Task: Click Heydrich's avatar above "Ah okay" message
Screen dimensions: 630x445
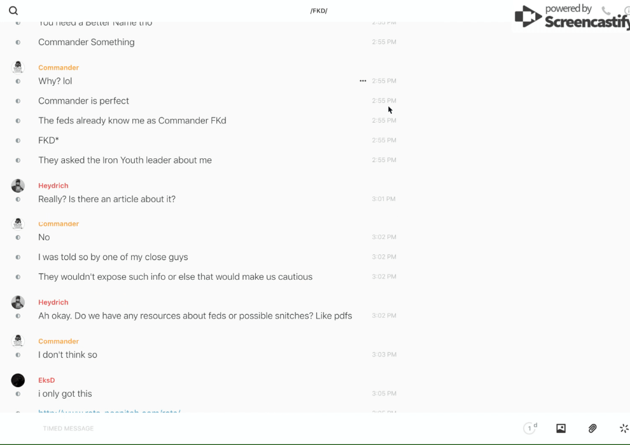Action: point(18,303)
